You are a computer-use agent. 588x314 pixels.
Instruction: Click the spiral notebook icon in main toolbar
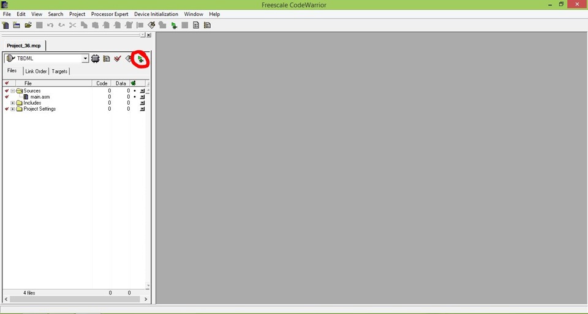pos(207,25)
